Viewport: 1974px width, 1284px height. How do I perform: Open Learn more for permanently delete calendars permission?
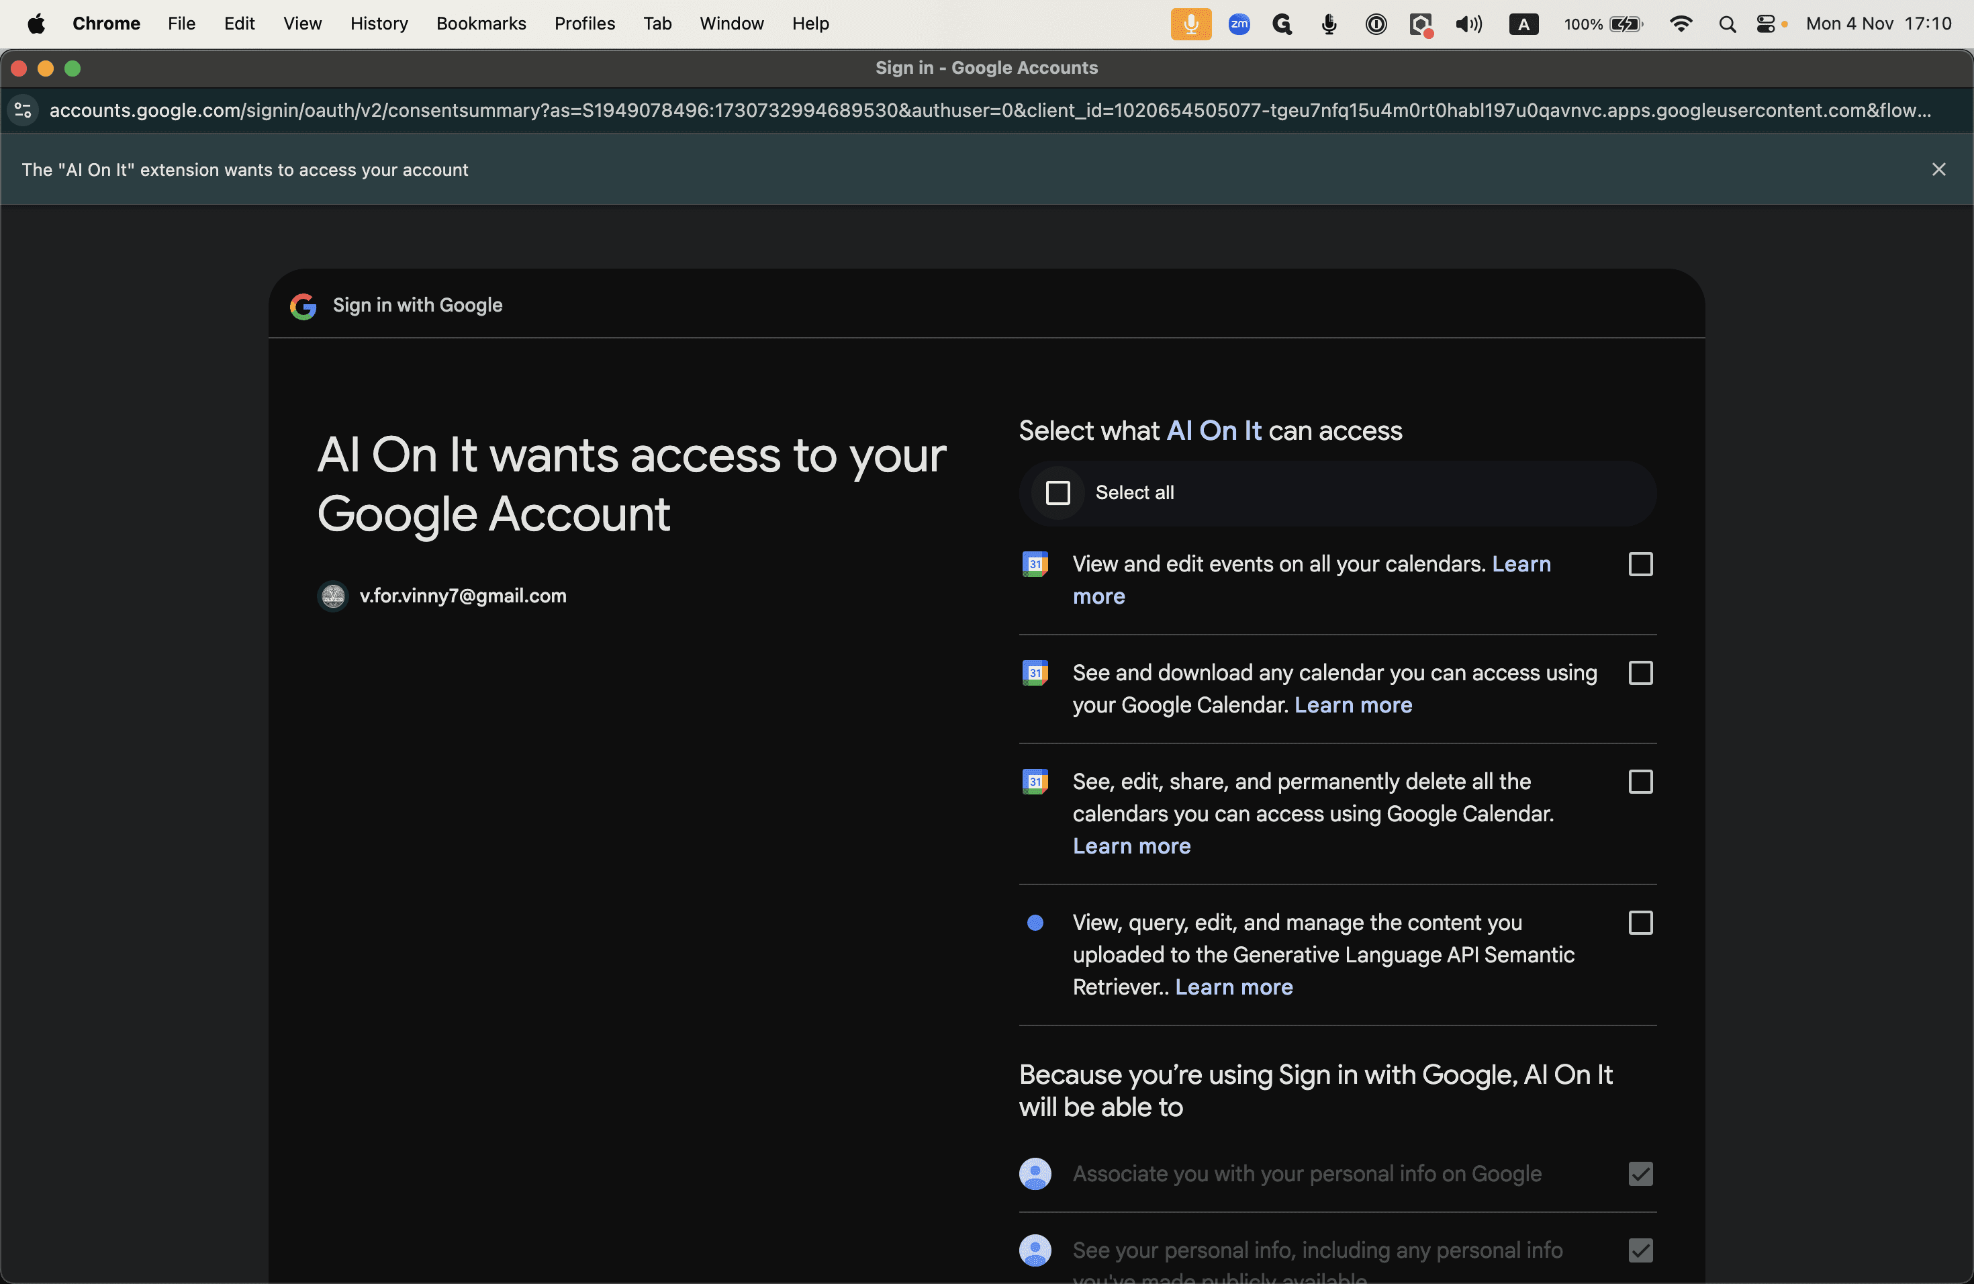click(1131, 846)
